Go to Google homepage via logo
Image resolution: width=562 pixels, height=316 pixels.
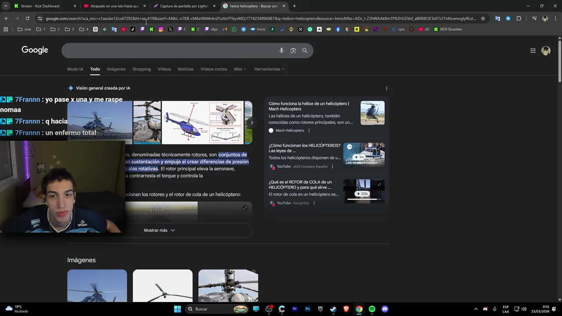coord(35,50)
